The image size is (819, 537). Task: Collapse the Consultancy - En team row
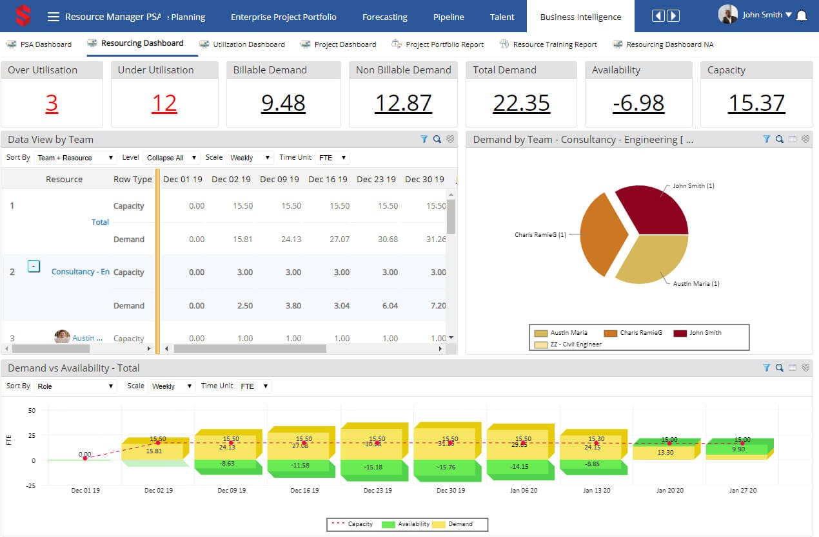34,265
